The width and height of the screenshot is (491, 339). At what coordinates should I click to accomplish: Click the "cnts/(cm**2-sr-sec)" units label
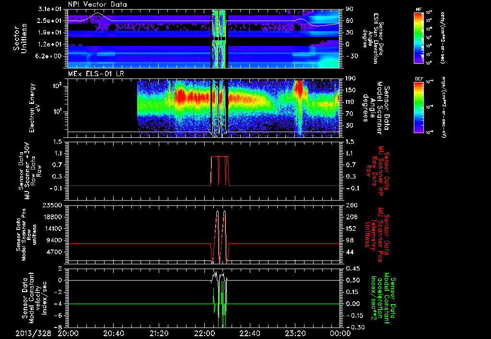443,37
